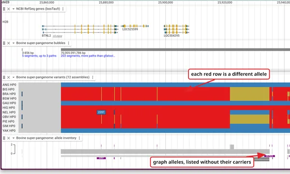Select the LOC525599 gene feature label
The image size is (290, 174).
[130, 29]
